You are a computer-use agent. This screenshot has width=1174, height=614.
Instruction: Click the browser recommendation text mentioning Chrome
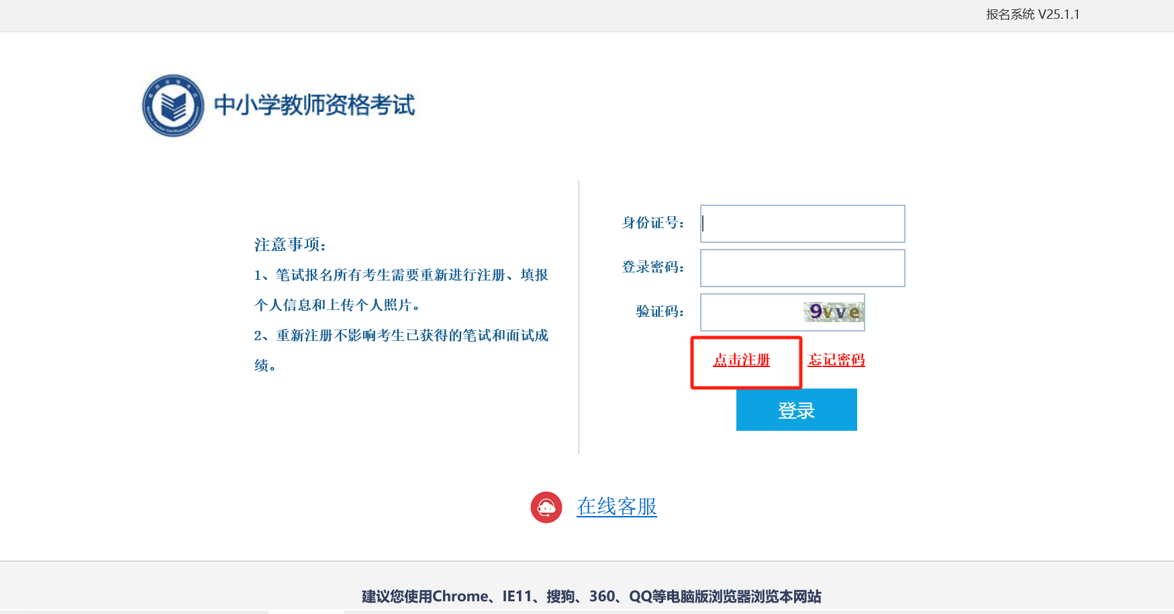coord(591,597)
